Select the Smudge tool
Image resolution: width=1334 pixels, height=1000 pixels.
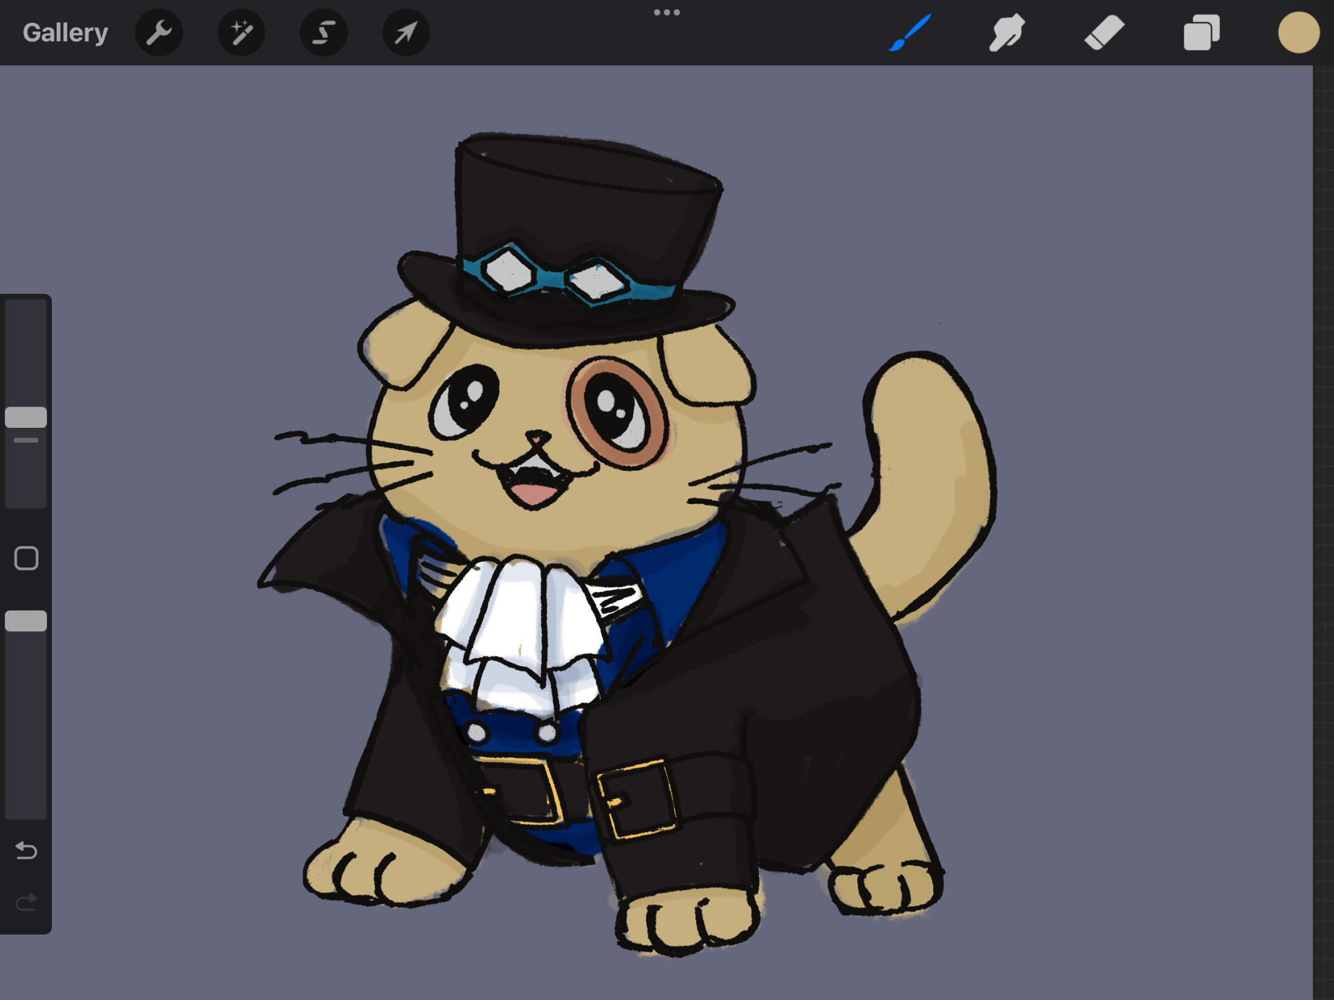(1007, 33)
